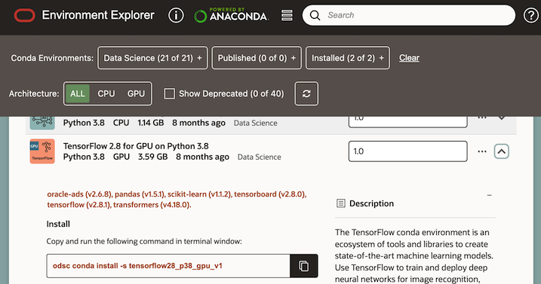This screenshot has height=284, width=541.
Task: Click the oracle-ads (v2.6.8) library text
Action: click(80, 194)
